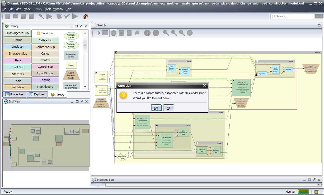Select the Load Lookup Table functor
The width and height of the screenshot is (324, 195).
[71, 75]
